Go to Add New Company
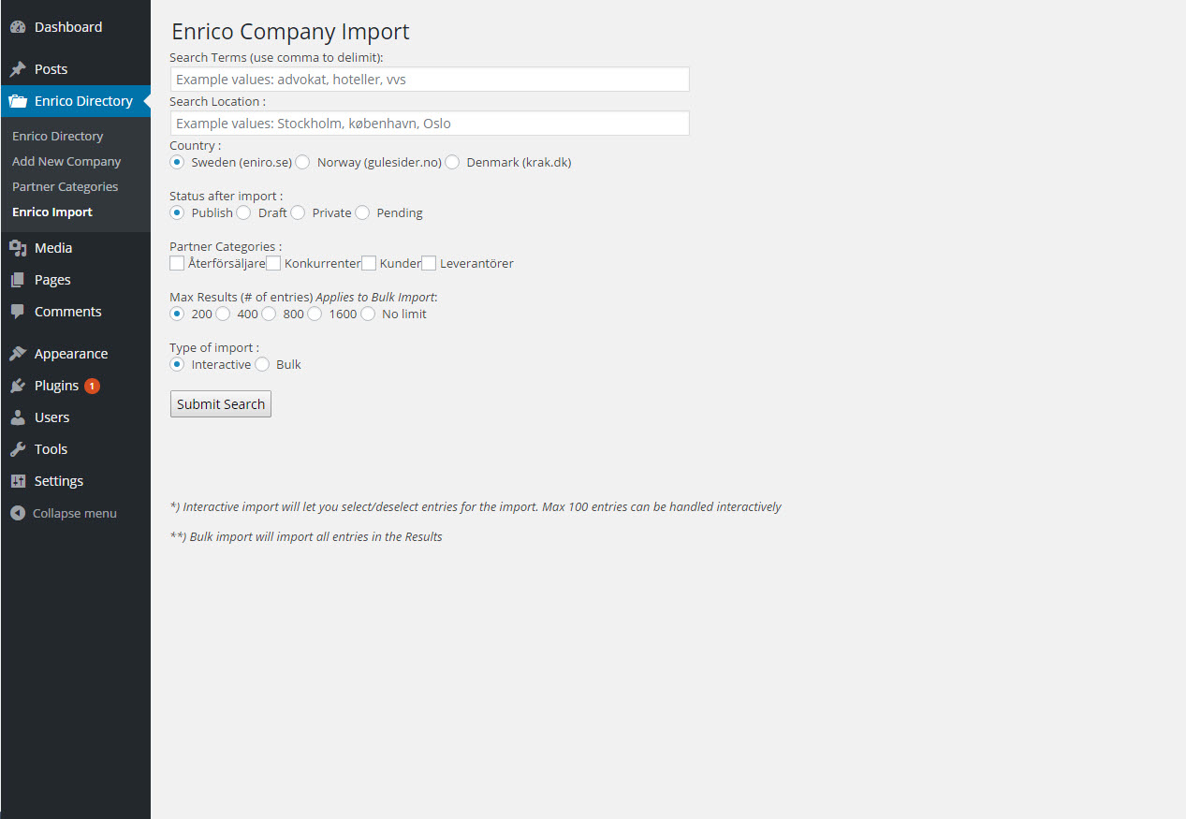 (x=66, y=161)
